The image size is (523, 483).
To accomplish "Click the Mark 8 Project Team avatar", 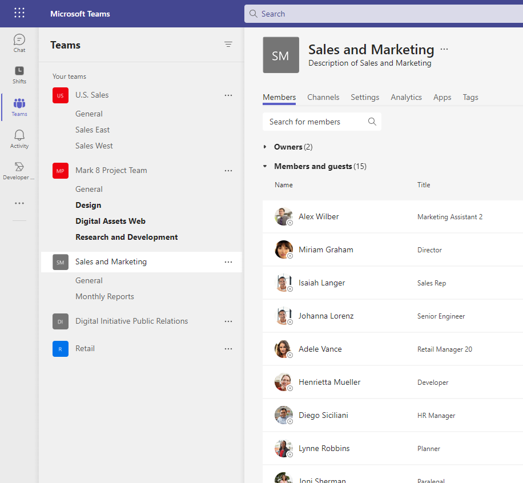I will pyautogui.click(x=61, y=171).
